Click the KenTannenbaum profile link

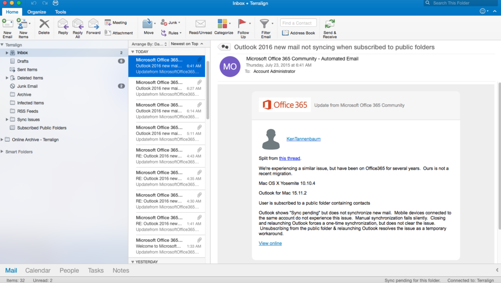[303, 139]
